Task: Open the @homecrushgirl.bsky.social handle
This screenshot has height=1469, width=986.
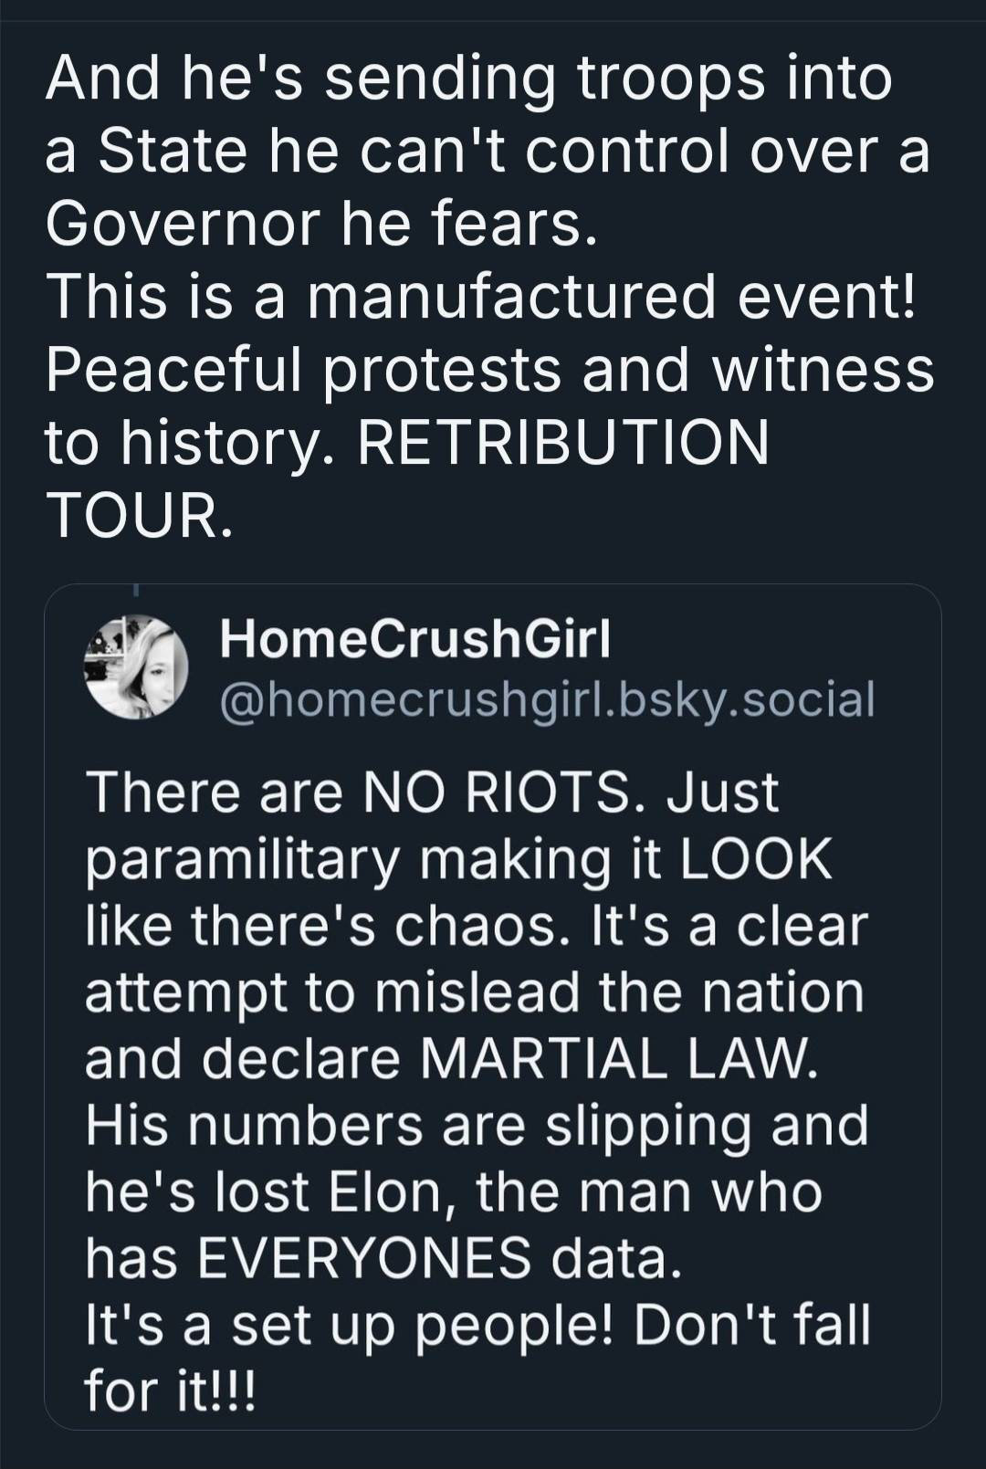Action: tap(547, 699)
